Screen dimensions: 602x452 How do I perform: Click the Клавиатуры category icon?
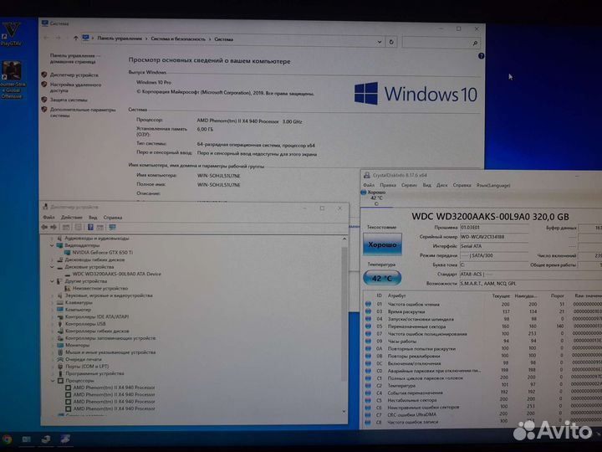pyautogui.click(x=60, y=302)
